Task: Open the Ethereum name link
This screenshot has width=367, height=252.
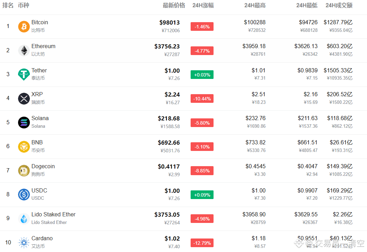Action: tap(43, 46)
